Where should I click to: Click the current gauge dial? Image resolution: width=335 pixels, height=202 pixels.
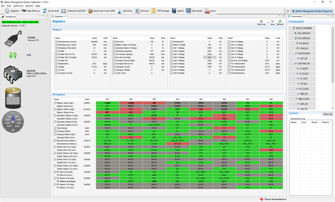(13, 122)
